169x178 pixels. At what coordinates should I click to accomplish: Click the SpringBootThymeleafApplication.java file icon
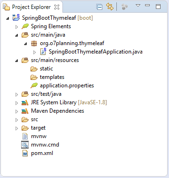click(43, 52)
